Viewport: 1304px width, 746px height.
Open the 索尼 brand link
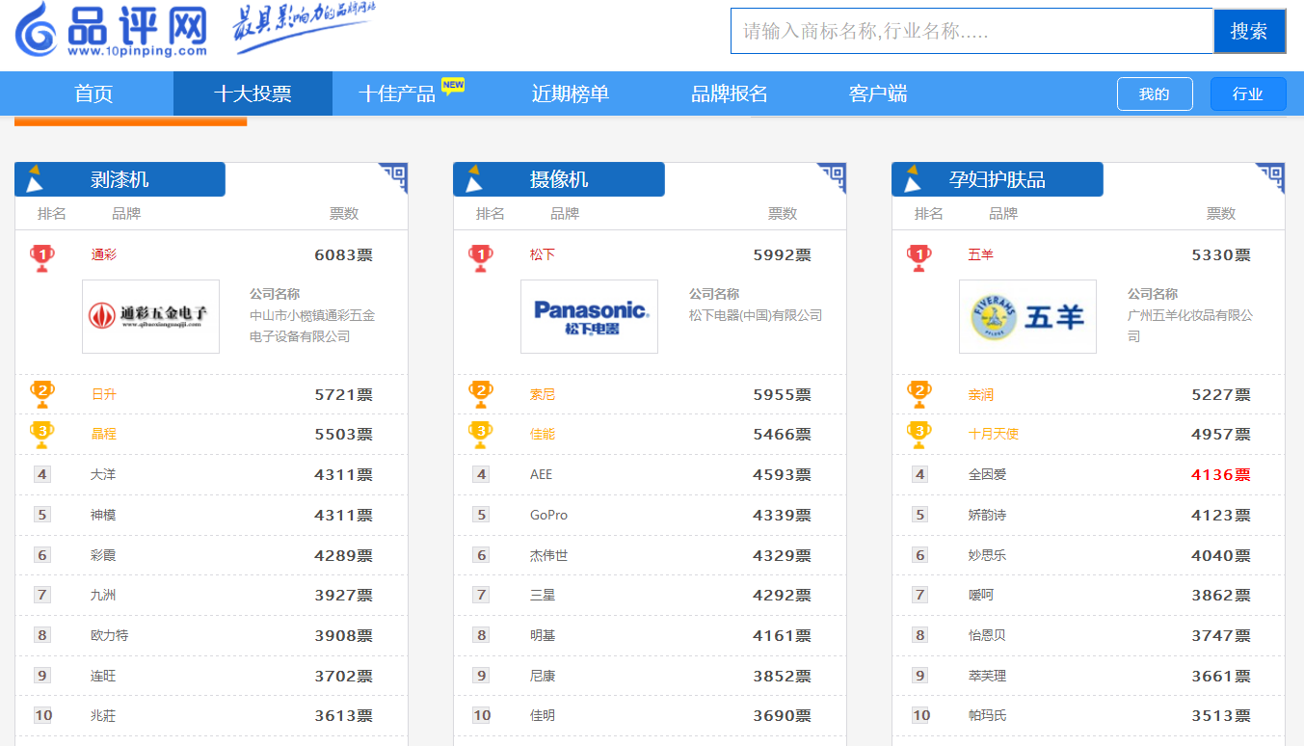[543, 394]
